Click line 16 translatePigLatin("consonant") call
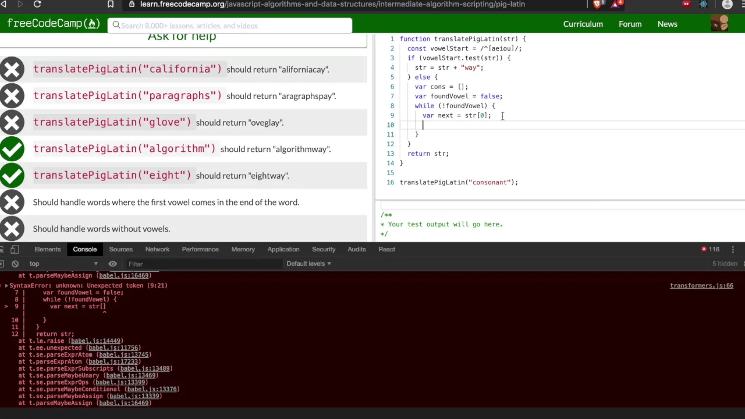This screenshot has height=419, width=745. click(x=459, y=182)
